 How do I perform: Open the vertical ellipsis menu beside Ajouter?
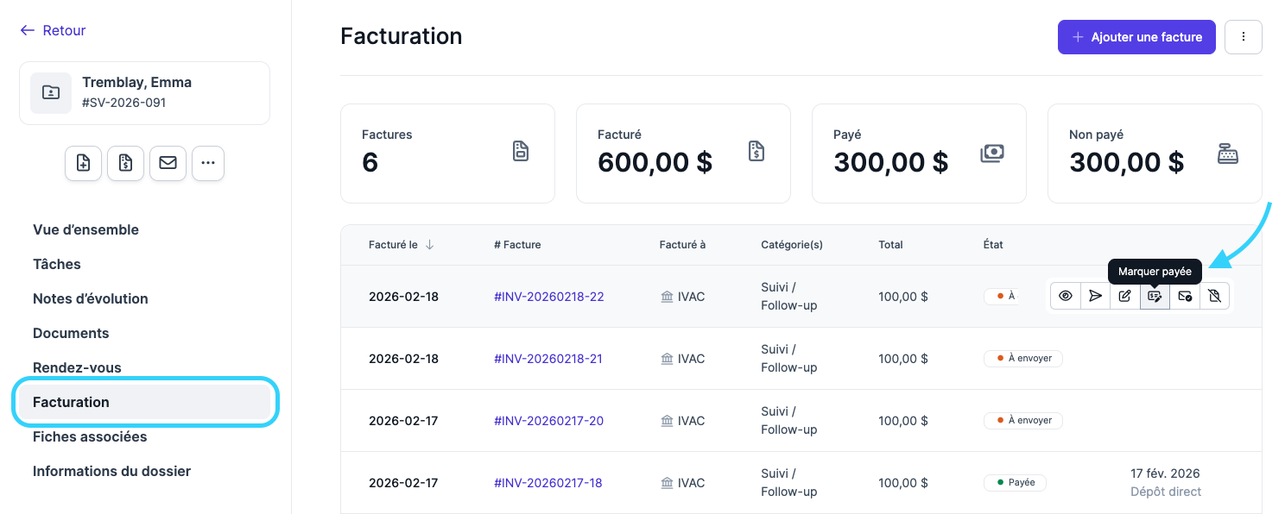pos(1244,37)
